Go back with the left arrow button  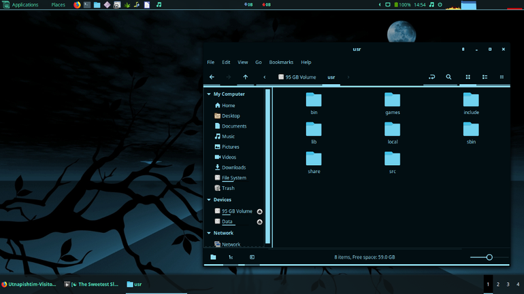coord(212,77)
